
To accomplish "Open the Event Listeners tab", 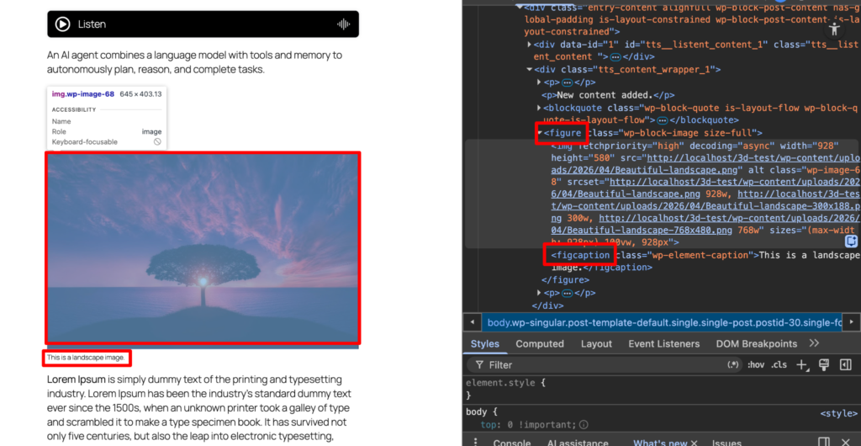I will 664,344.
